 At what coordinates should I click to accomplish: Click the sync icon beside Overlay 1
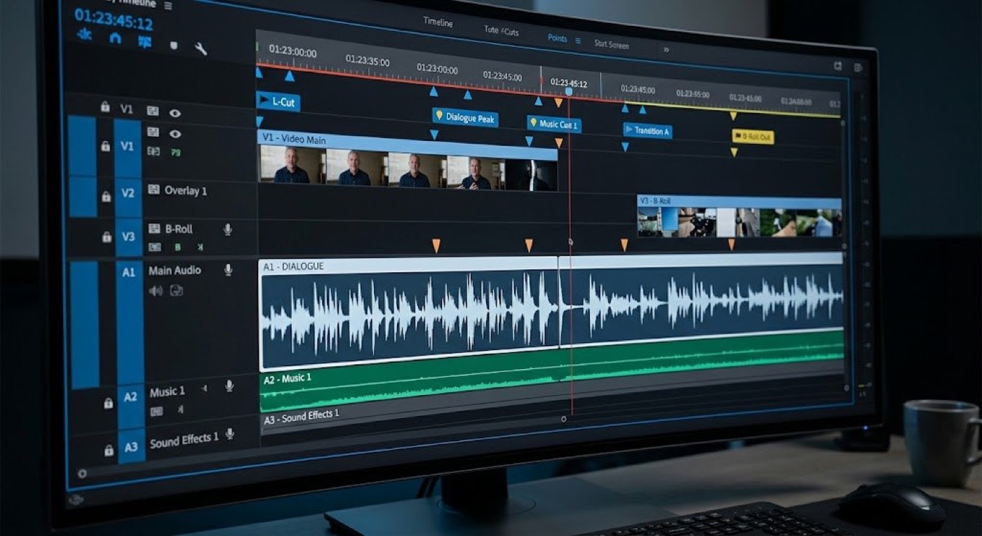click(x=153, y=189)
